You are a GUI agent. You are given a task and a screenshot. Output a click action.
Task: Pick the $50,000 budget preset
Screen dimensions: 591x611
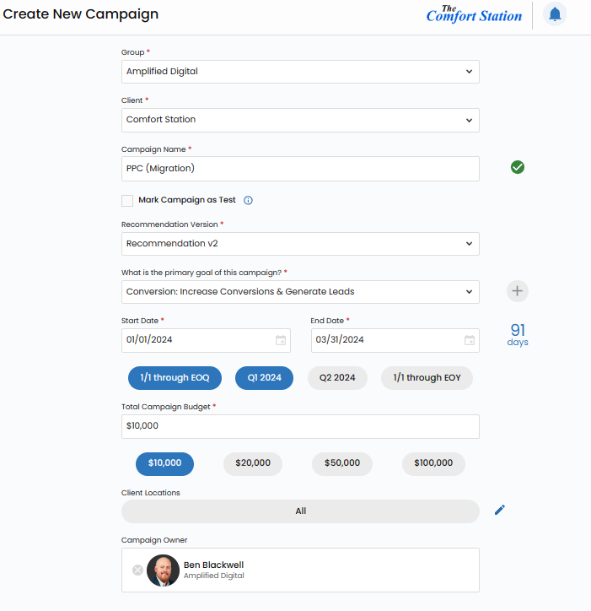click(342, 463)
